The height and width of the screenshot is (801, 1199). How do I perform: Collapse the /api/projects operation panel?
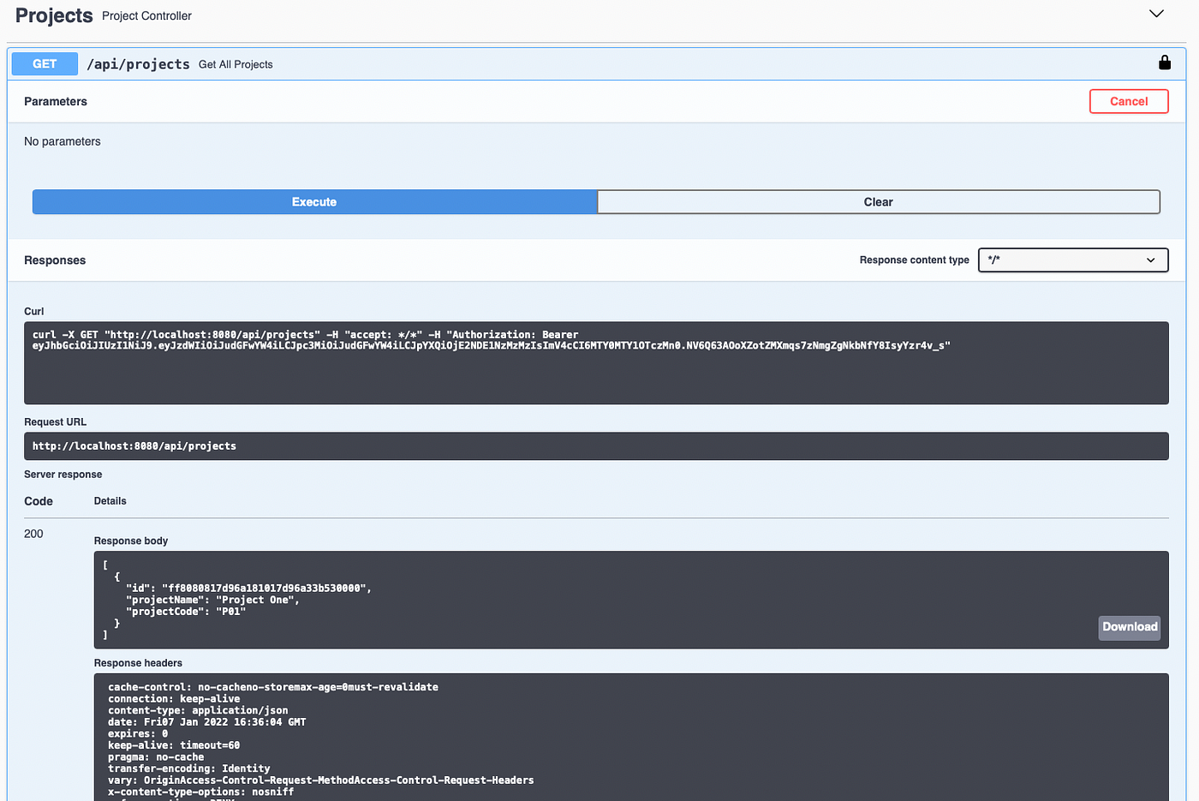pos(139,63)
